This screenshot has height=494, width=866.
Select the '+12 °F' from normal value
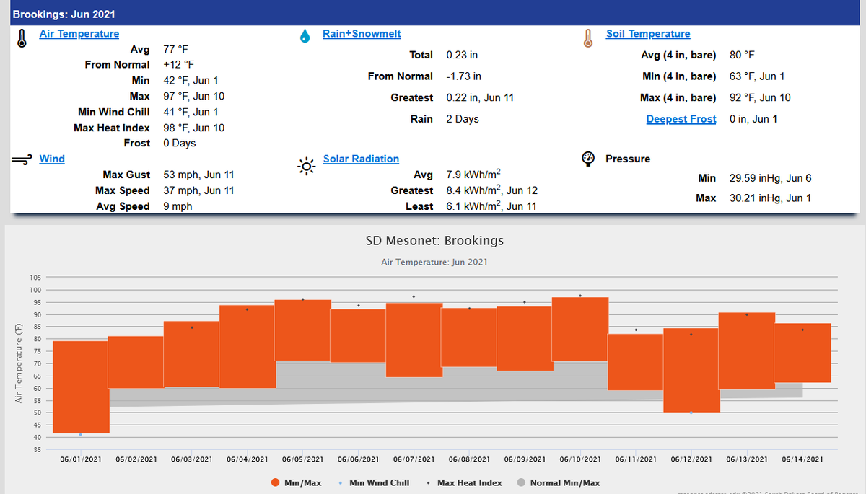tap(179, 64)
